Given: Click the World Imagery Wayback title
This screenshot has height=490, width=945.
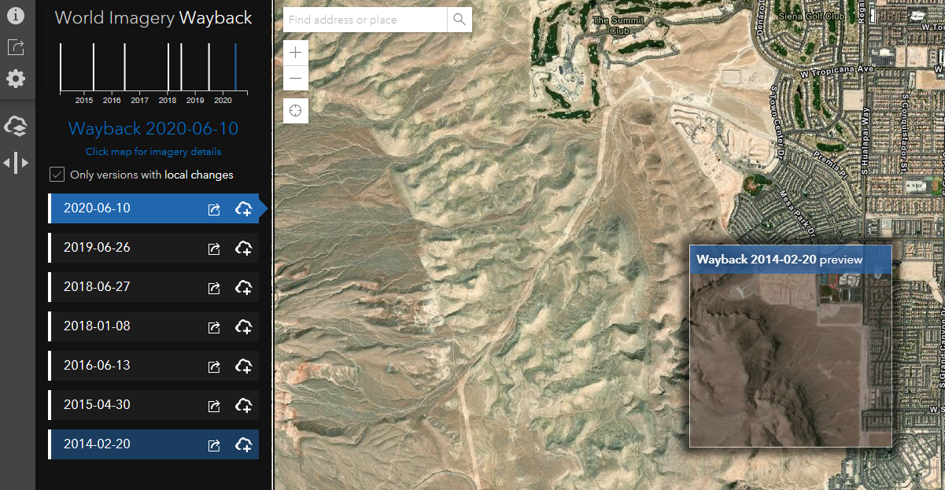Looking at the screenshot, I should coord(153,18).
